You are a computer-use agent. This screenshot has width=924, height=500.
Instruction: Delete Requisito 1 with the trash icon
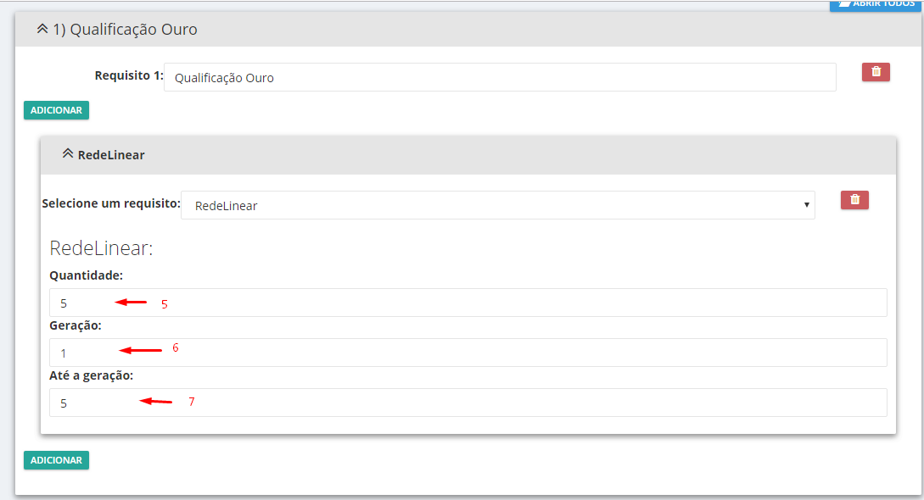(x=876, y=72)
